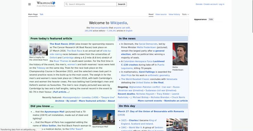Viewport: 253px width, 131px height.
Task: Open the Create account link
Action: pos(210,4)
